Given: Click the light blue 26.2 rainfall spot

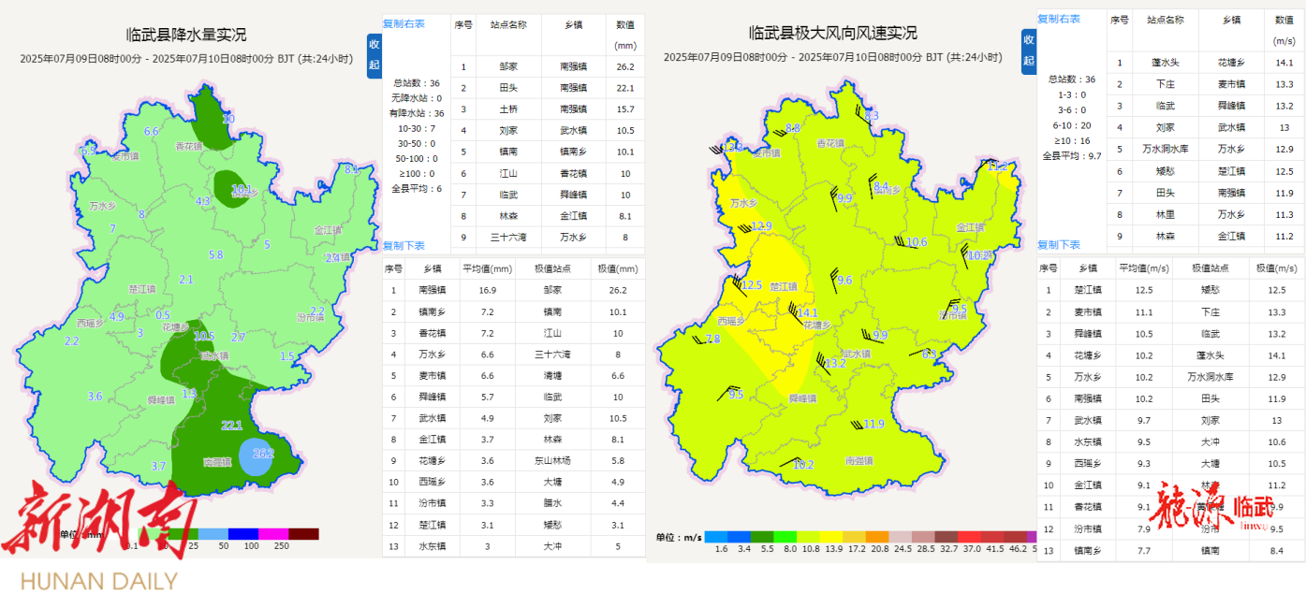Looking at the screenshot, I should click(257, 456).
